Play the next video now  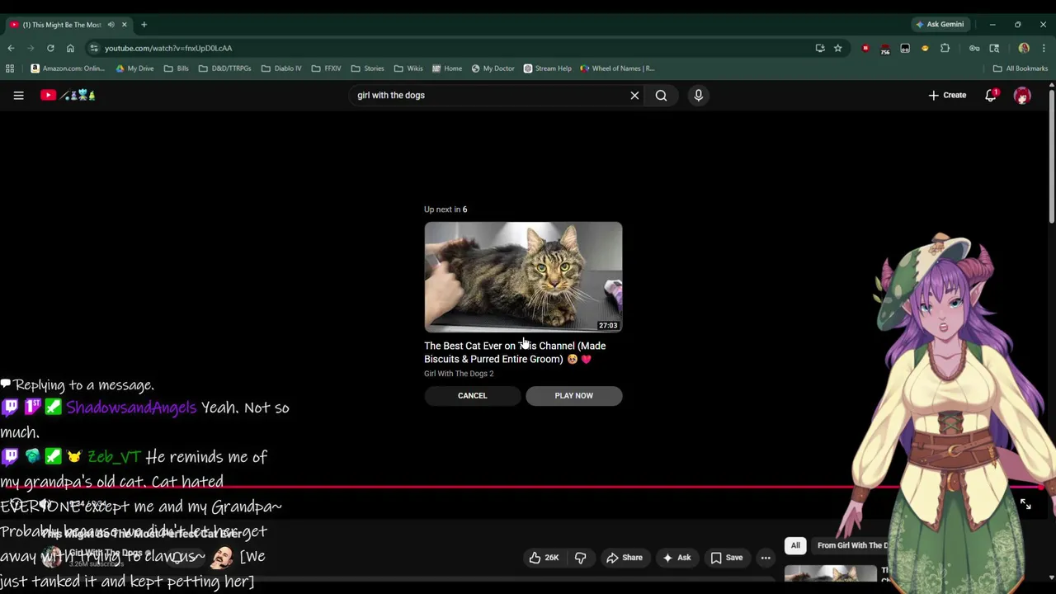(x=573, y=396)
